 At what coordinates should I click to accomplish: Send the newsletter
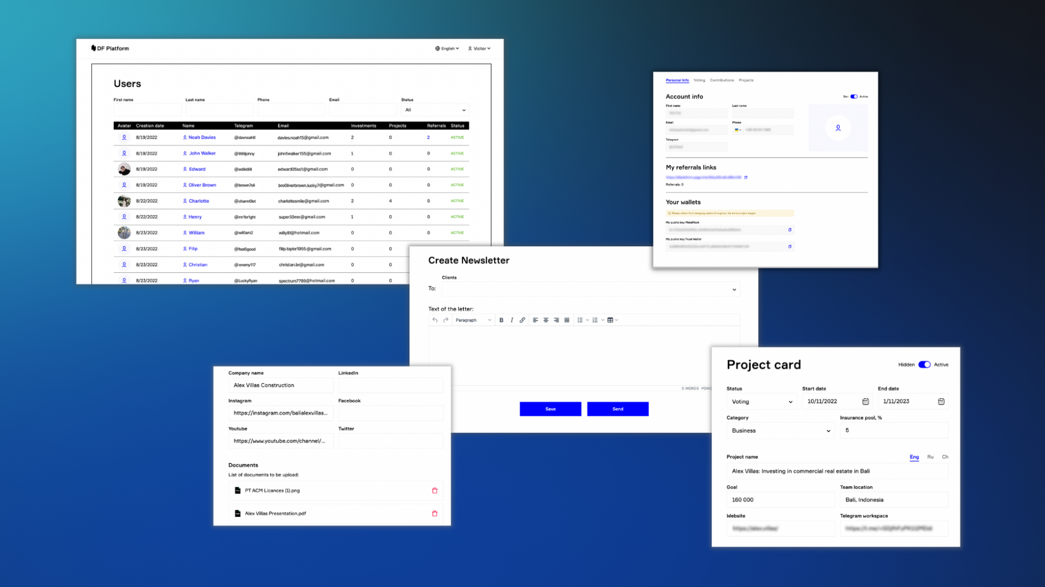pyautogui.click(x=617, y=409)
